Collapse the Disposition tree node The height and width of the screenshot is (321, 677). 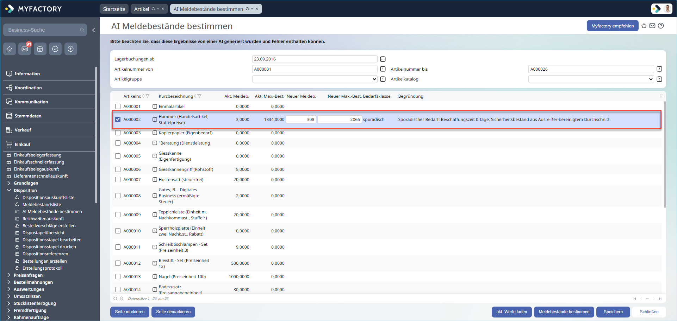coord(8,191)
